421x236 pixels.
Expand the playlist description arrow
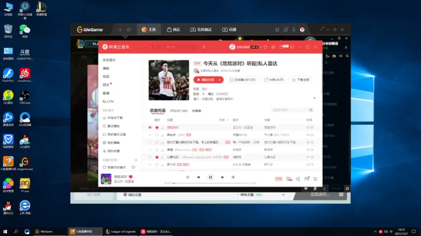click(314, 98)
